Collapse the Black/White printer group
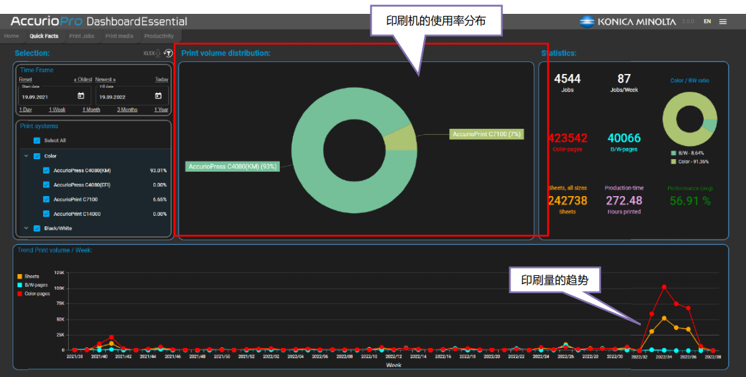 click(x=26, y=228)
